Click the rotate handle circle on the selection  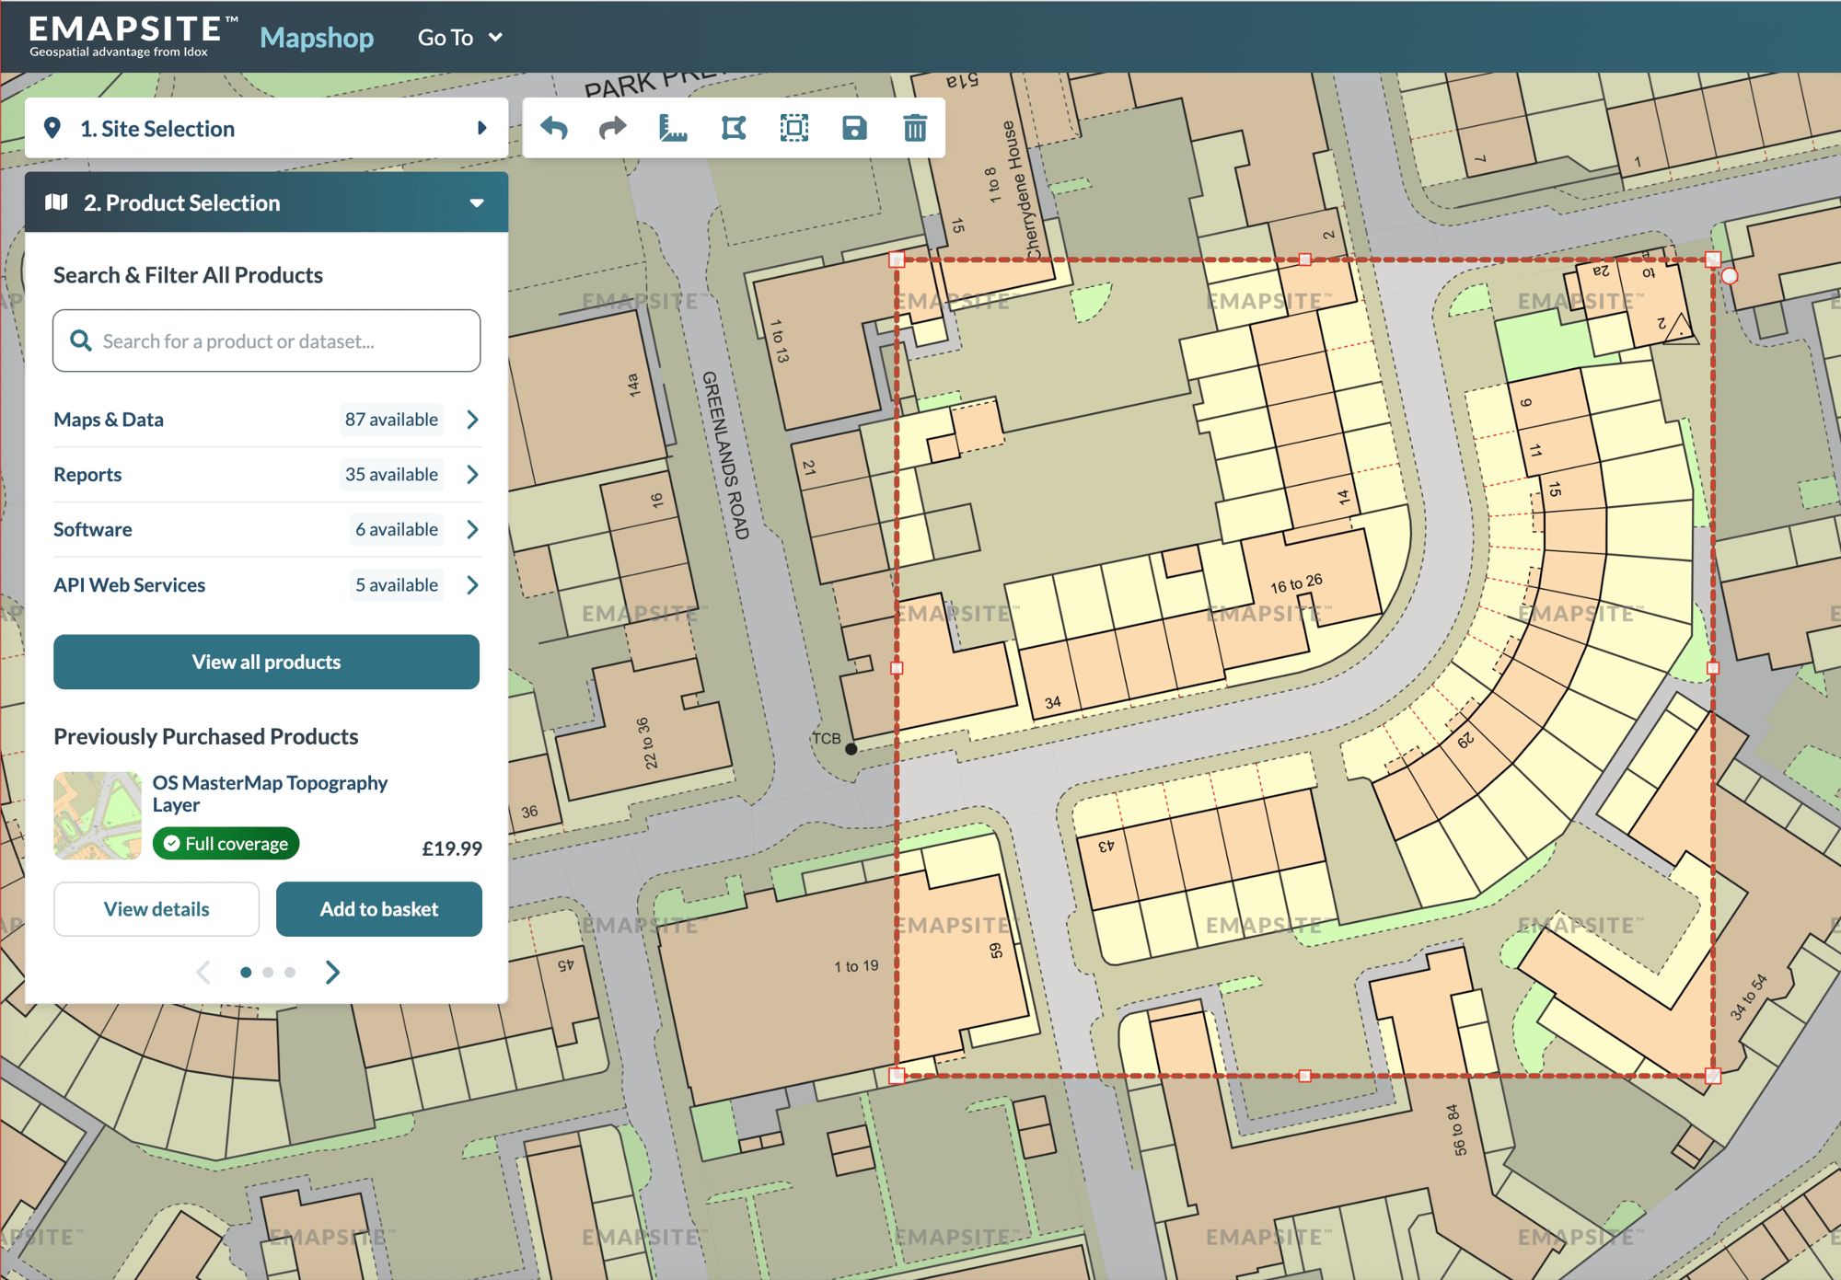(1730, 276)
